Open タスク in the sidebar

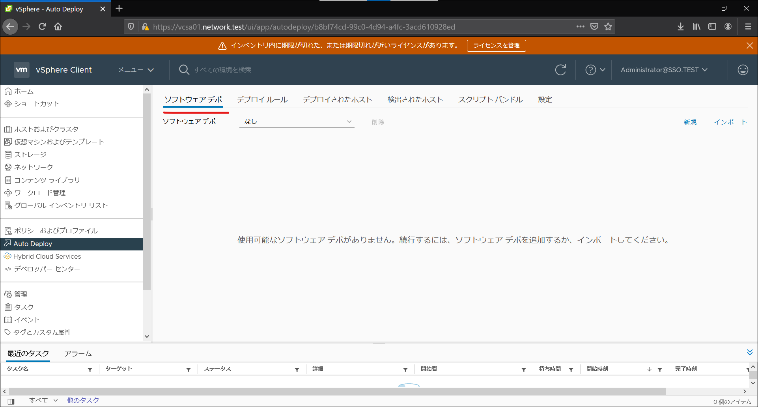click(x=19, y=307)
